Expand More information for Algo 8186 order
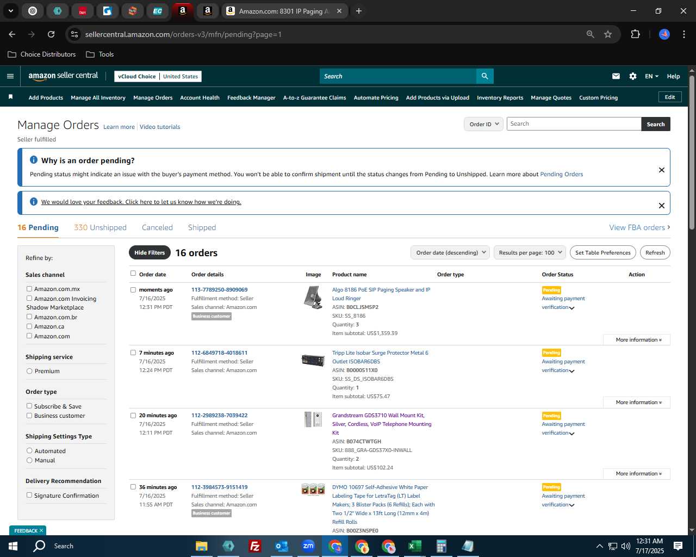 (637, 339)
